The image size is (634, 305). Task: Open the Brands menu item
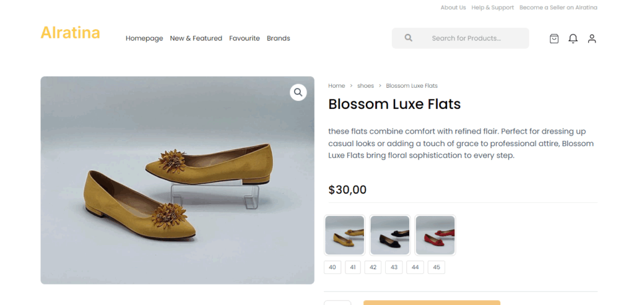(278, 38)
